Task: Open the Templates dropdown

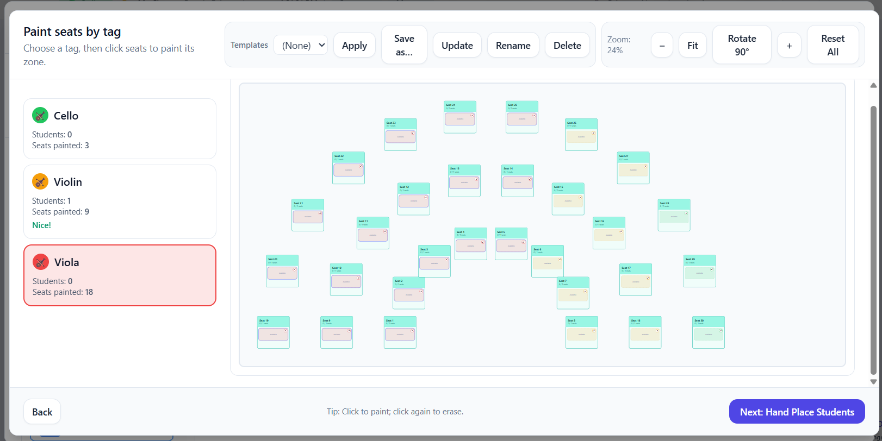Action: tap(301, 45)
